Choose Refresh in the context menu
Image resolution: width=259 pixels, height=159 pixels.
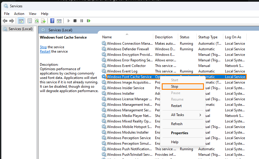click(x=183, y=124)
